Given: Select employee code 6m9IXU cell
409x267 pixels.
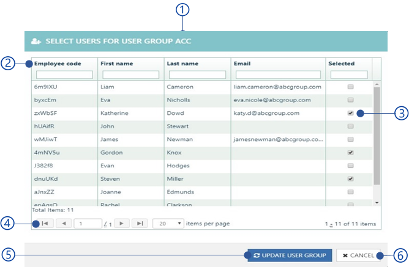Looking at the screenshot, I should (46, 87).
